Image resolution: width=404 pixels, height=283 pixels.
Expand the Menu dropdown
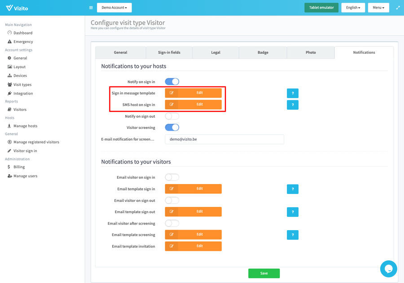coord(378,8)
